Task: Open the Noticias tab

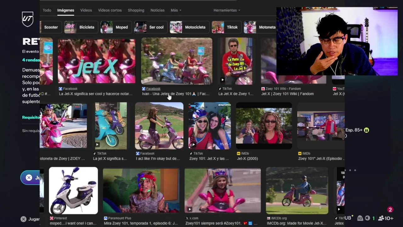Action: point(157,10)
